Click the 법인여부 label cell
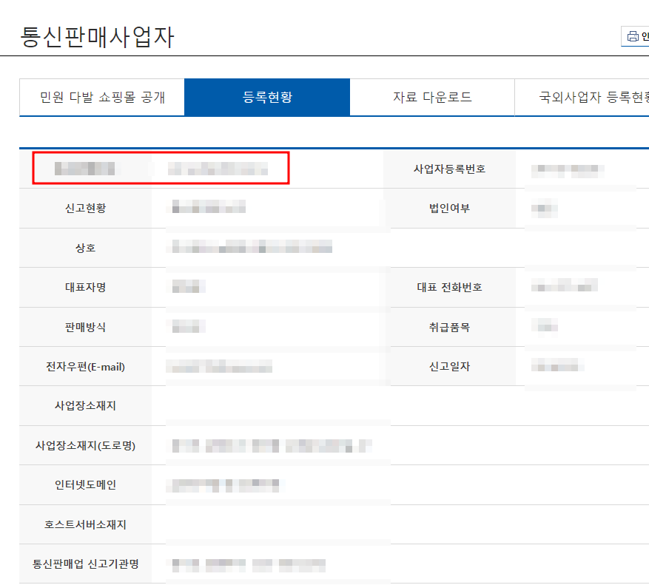 [x=449, y=208]
